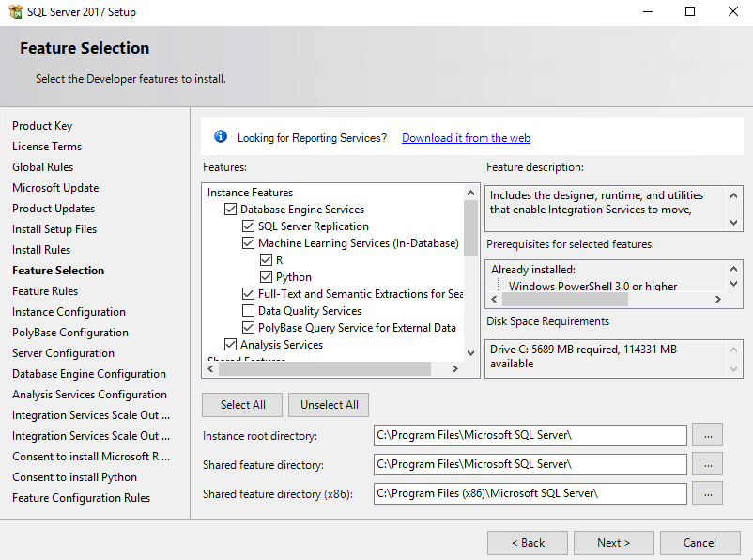Go to the previous page with Back

tap(528, 543)
